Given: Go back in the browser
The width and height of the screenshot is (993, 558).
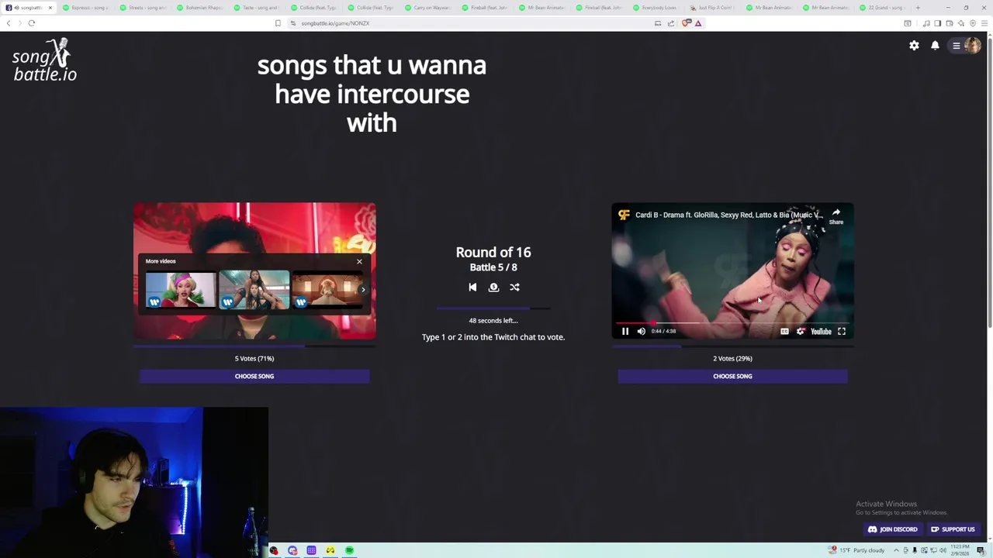Looking at the screenshot, I should pos(9,23).
